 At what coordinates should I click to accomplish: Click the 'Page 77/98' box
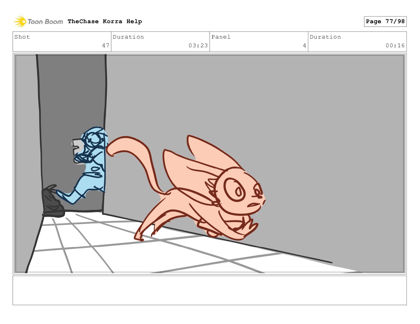click(385, 21)
